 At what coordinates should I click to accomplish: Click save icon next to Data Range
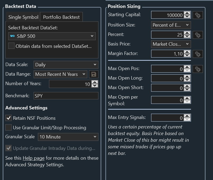(x=93, y=74)
